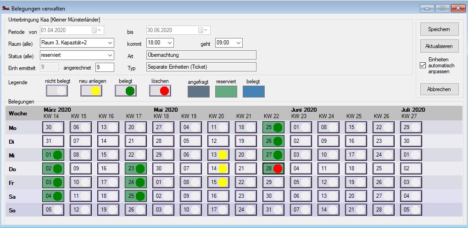Click the 'angerechnet' input field
The height and width of the screenshot is (228, 468).
(x=104, y=67)
